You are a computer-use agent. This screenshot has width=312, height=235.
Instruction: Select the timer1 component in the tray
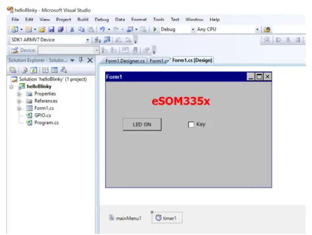click(167, 218)
